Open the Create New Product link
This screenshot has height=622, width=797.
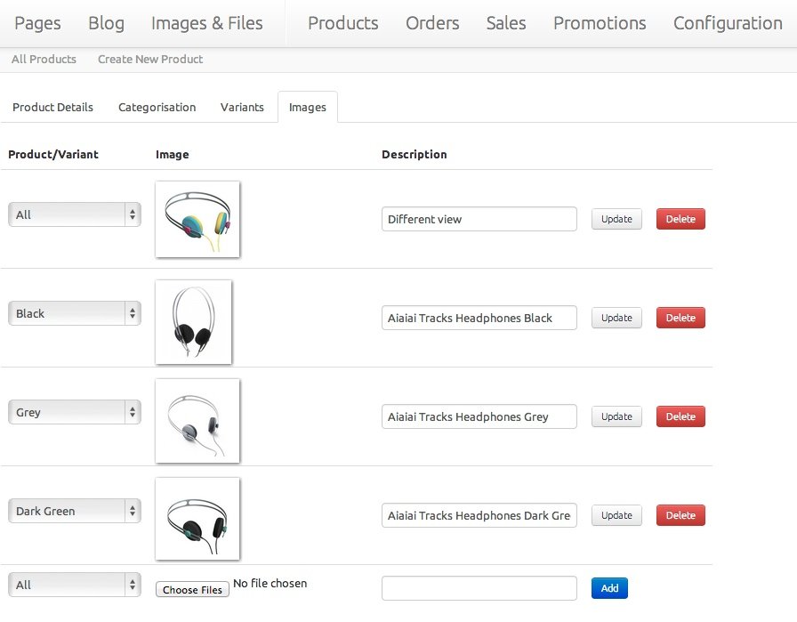pyautogui.click(x=150, y=60)
